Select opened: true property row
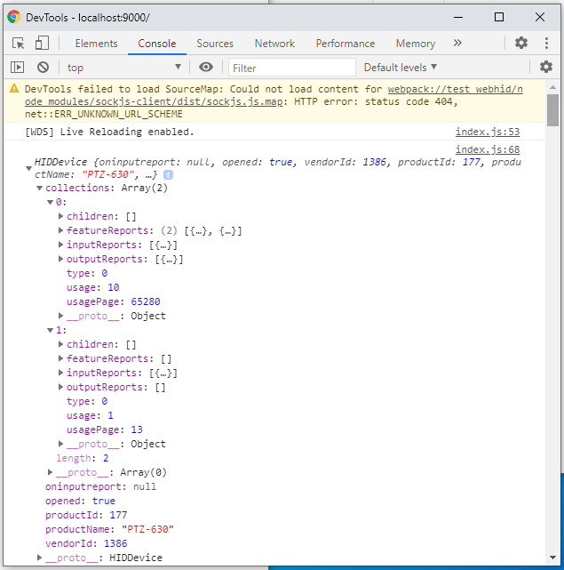 pos(80,501)
